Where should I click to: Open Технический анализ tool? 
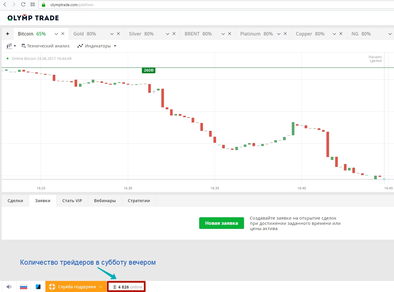coord(45,46)
